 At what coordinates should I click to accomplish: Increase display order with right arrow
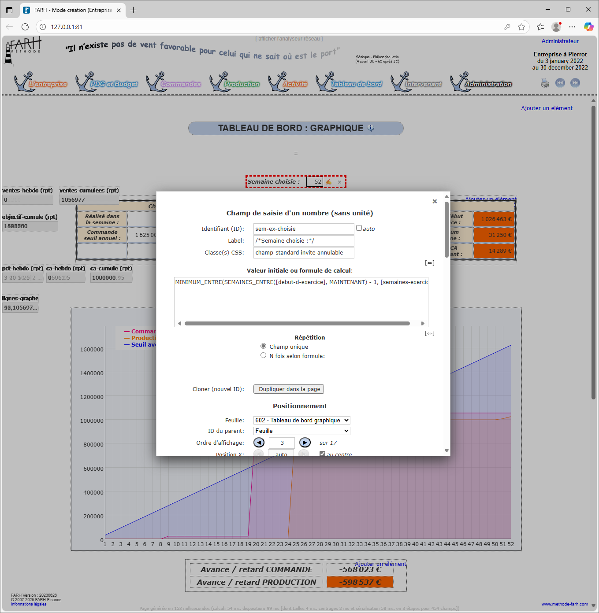tap(305, 443)
